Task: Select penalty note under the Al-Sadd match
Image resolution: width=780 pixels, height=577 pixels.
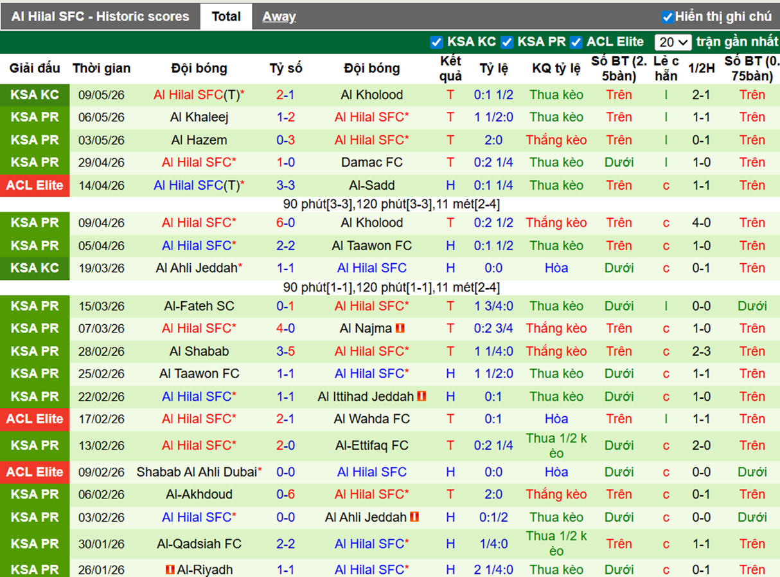Action: (391, 205)
